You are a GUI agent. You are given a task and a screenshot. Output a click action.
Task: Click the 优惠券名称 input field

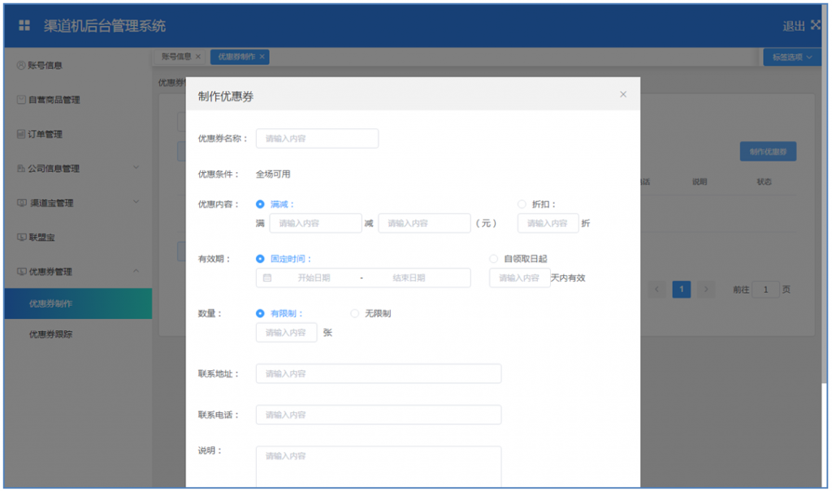point(318,139)
